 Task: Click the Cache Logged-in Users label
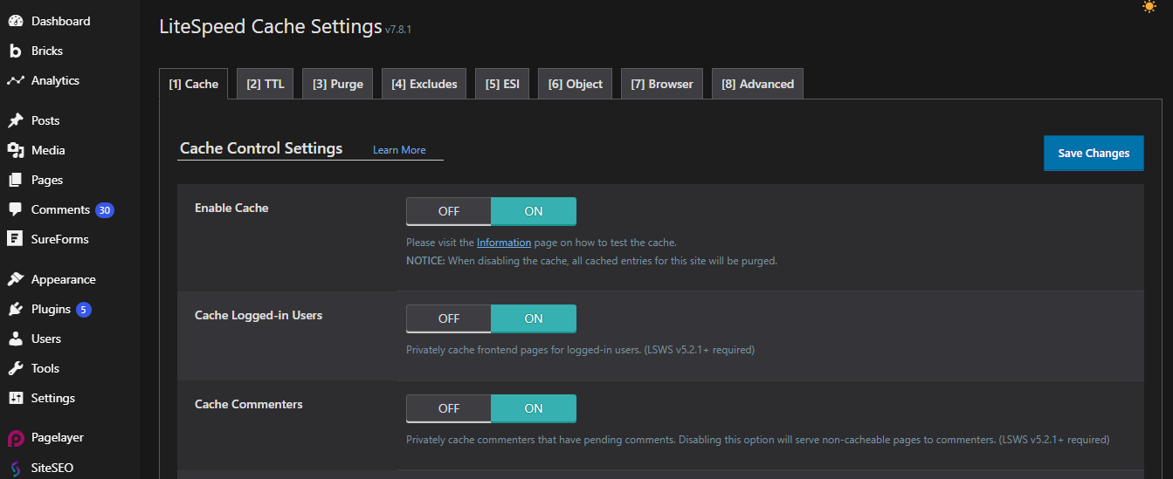coord(259,315)
